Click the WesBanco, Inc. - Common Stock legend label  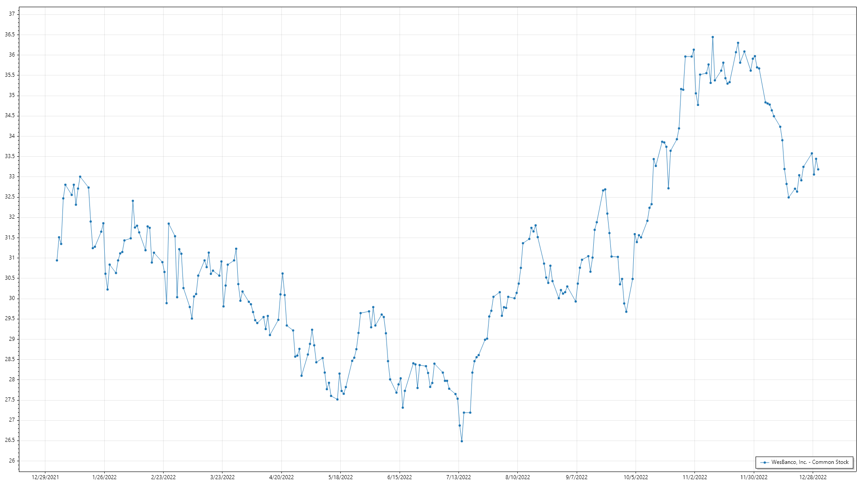[x=810, y=462]
